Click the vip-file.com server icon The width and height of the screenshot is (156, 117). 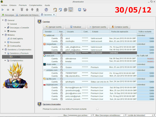(44, 79)
